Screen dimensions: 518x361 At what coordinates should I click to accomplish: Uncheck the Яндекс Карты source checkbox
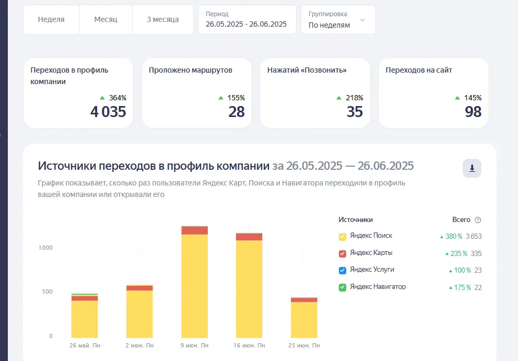tap(343, 253)
